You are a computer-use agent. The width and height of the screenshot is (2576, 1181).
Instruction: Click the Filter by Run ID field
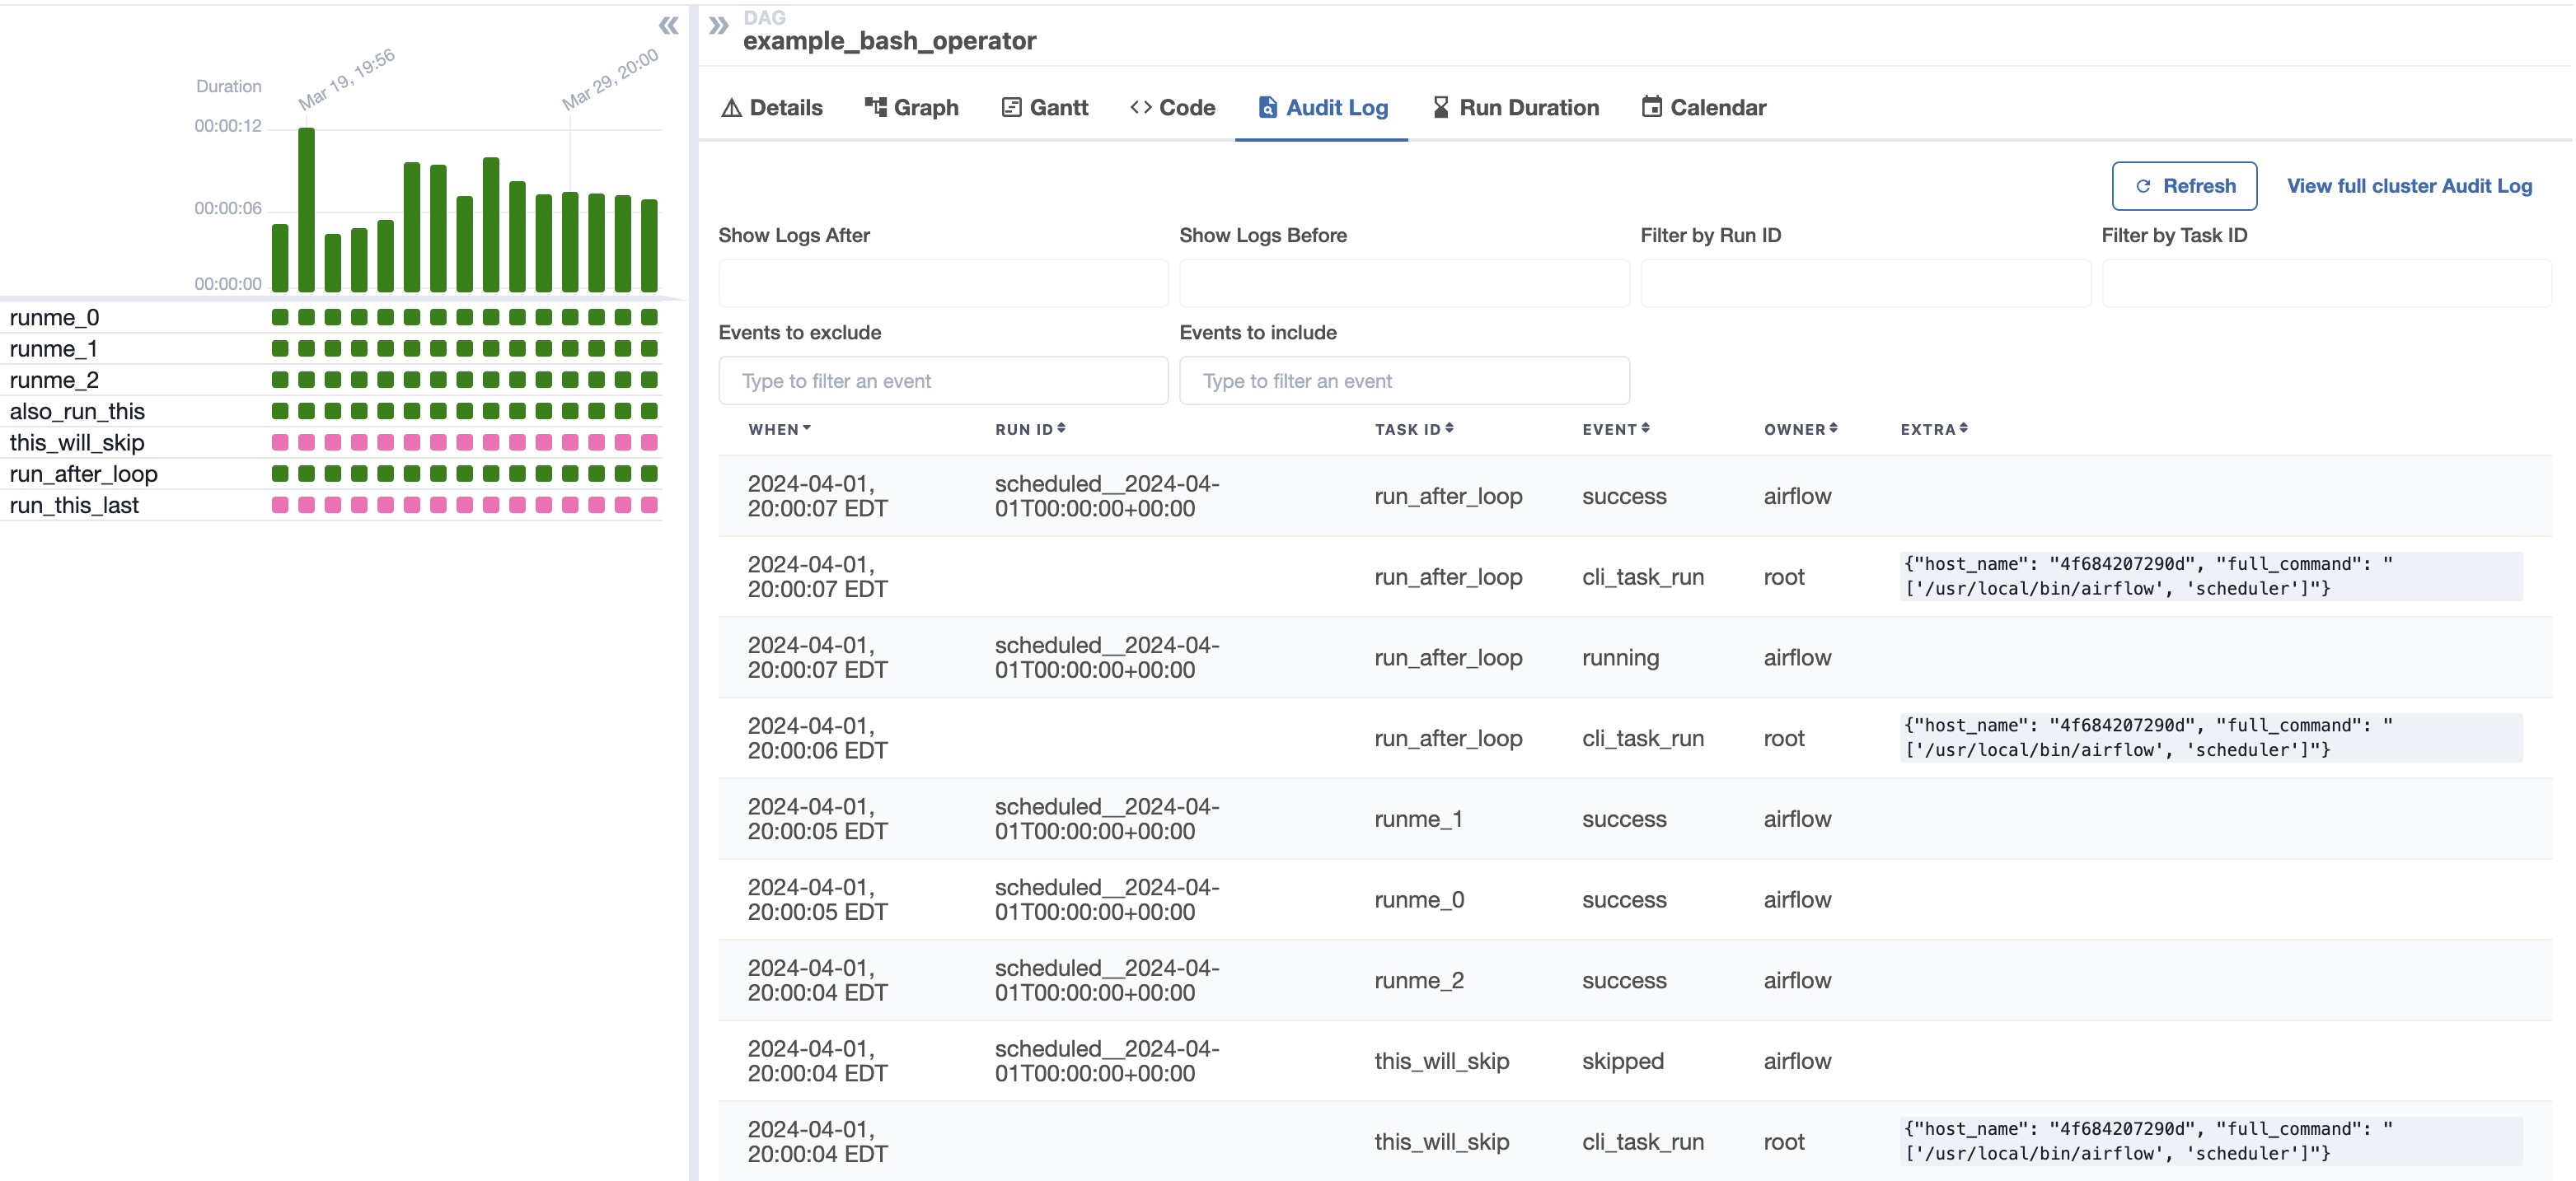(x=1864, y=284)
